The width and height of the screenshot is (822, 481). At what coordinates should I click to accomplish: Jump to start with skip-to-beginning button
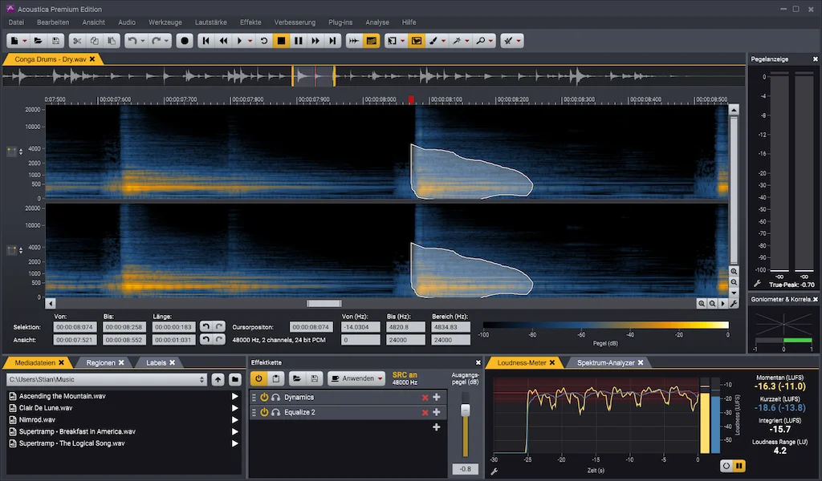click(x=206, y=41)
